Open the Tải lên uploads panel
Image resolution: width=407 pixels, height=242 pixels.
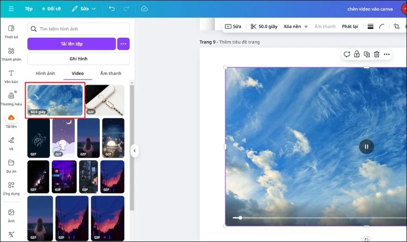pyautogui.click(x=11, y=121)
